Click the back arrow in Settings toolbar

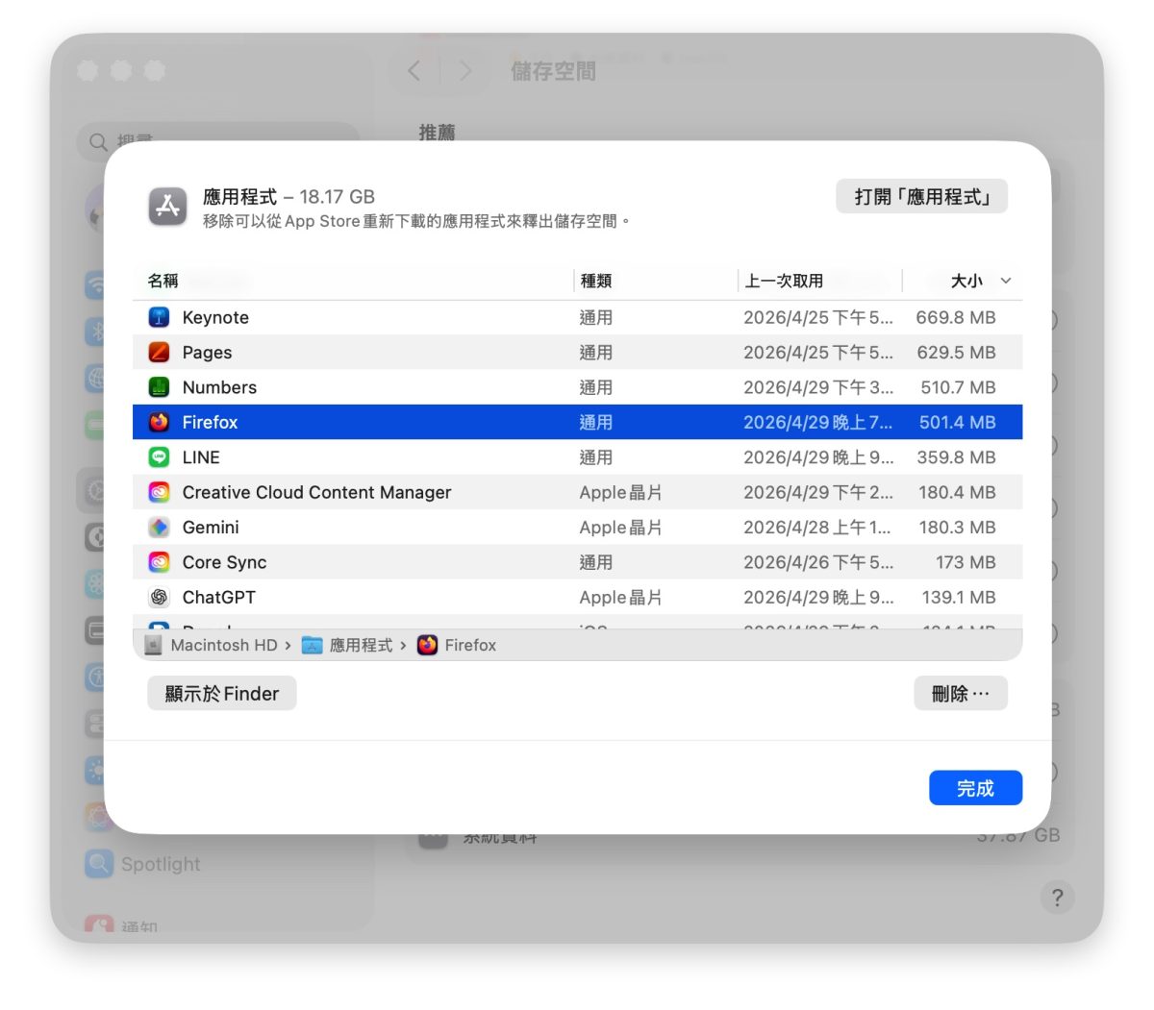coord(414,70)
